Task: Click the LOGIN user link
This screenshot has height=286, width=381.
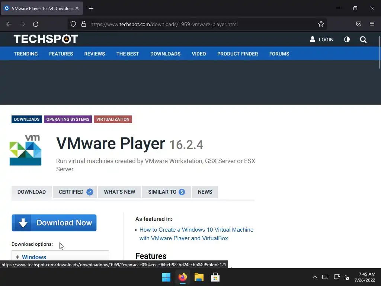Action: pos(321,39)
